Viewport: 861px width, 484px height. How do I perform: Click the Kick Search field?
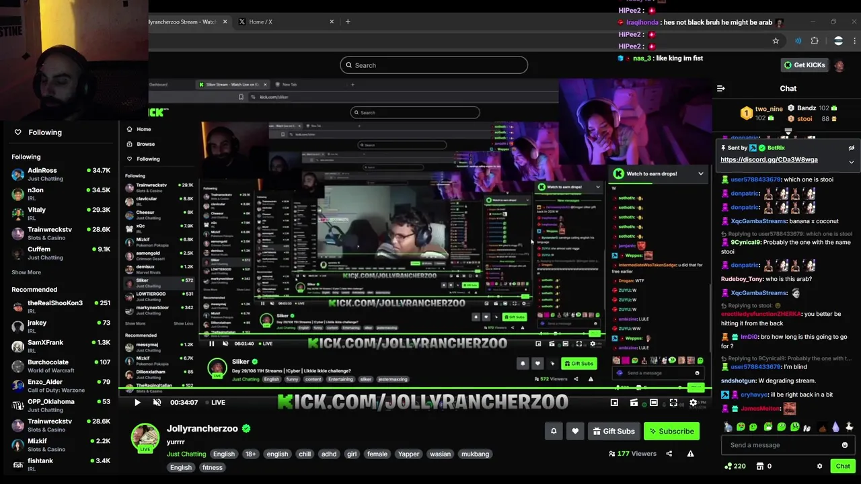click(434, 65)
